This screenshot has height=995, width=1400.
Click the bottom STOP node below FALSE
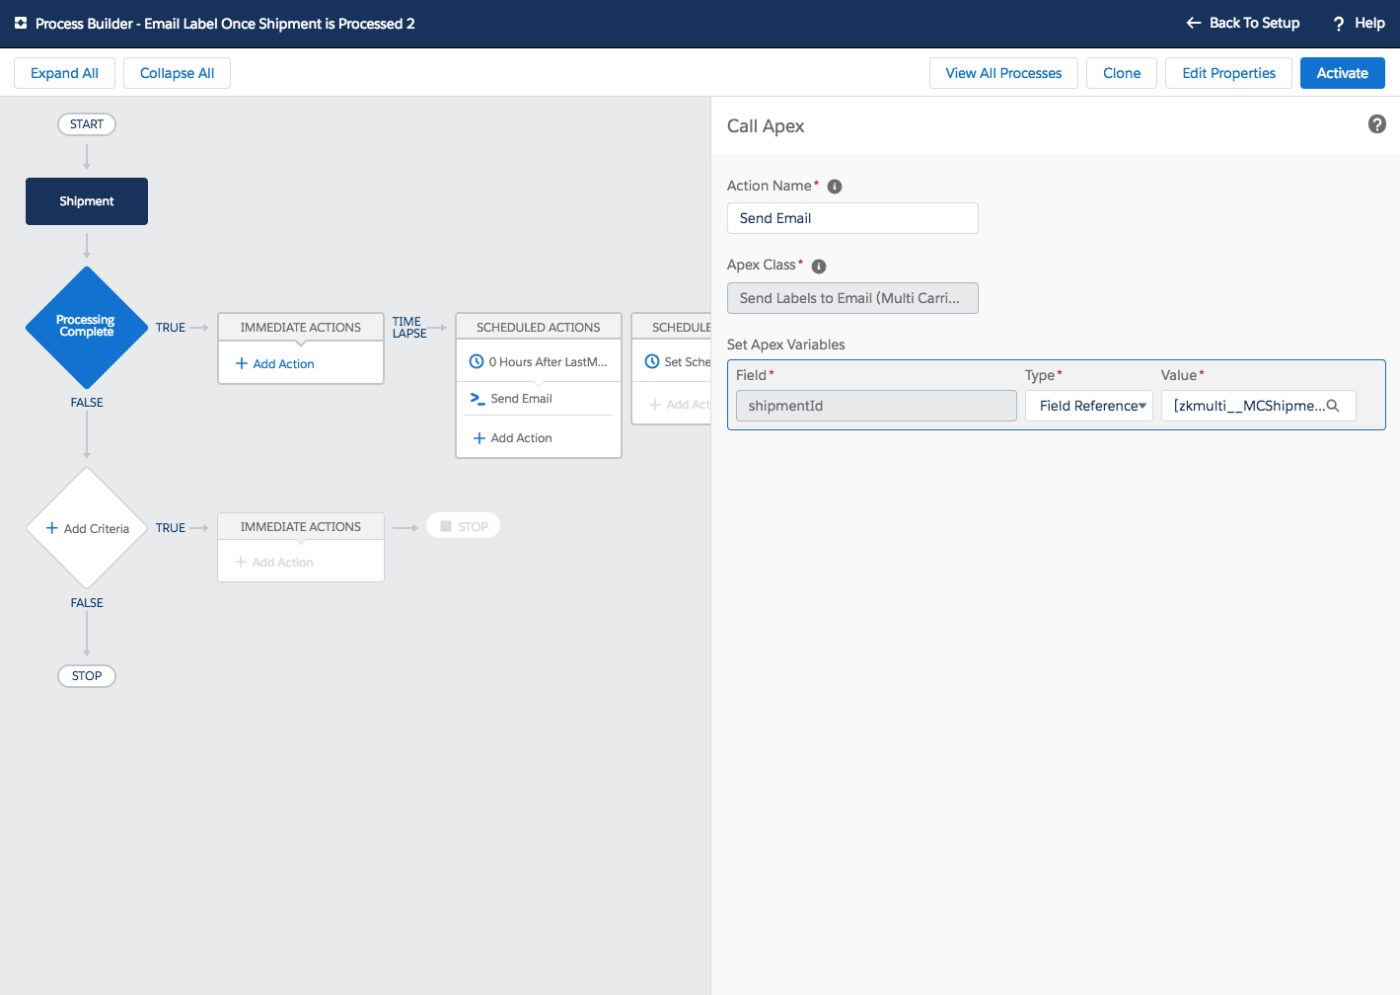point(87,676)
